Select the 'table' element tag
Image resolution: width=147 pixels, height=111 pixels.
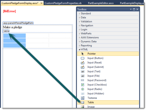(6, 31)
